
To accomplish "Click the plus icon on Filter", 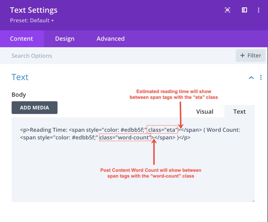I will coord(242,56).
